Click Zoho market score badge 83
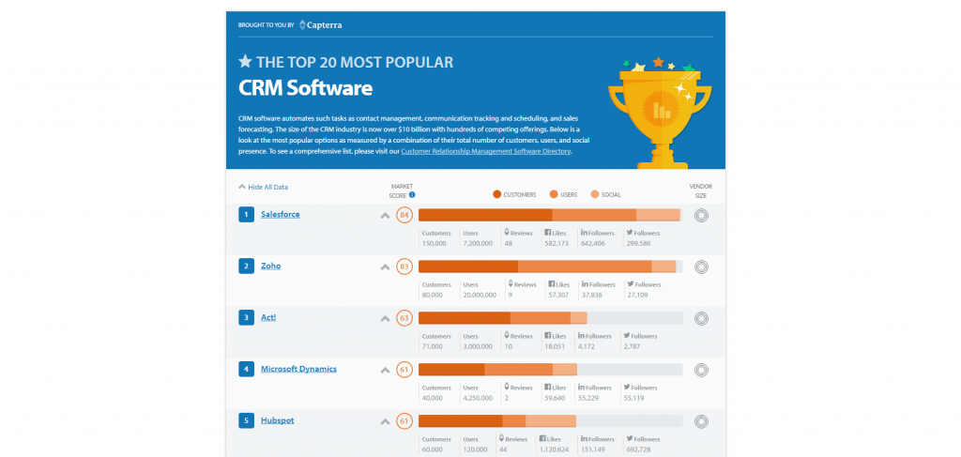961x457 pixels. (404, 267)
